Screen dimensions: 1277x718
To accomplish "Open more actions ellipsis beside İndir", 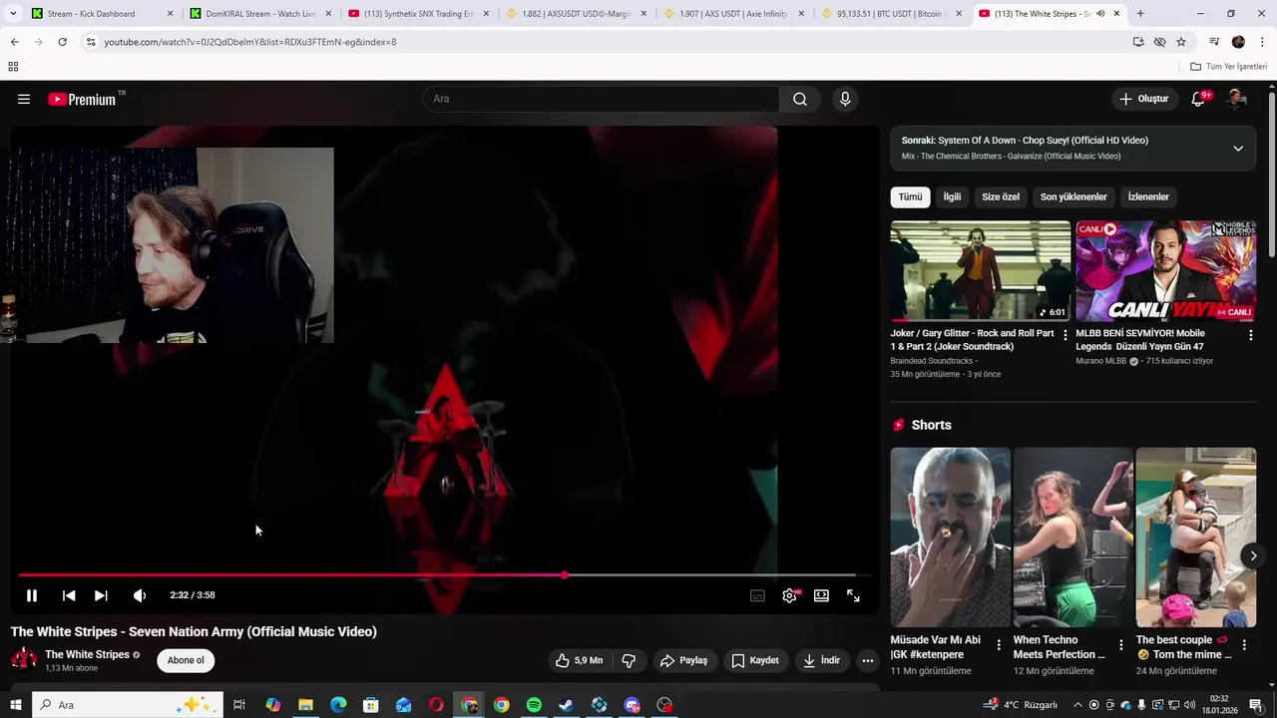I will 868,660.
